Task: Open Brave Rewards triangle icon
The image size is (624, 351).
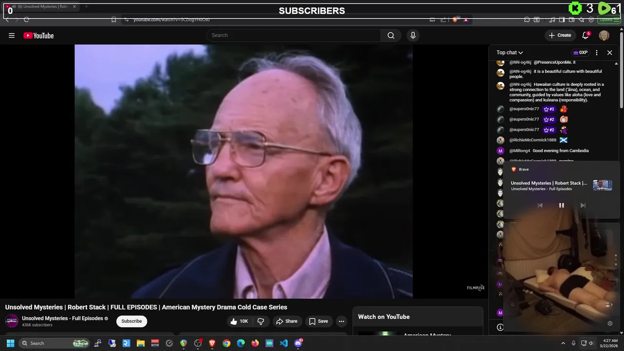Action: point(466,19)
